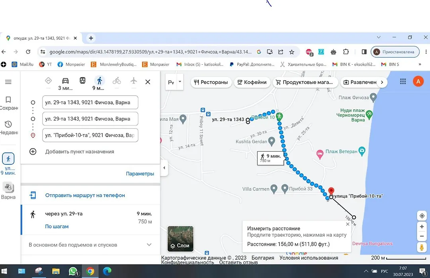The image size is (430, 278).
Task: Open the Варна saved item in sidebar
Action: (x=8, y=191)
